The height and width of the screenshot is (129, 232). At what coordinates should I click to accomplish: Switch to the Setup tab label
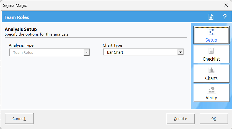click(x=211, y=40)
